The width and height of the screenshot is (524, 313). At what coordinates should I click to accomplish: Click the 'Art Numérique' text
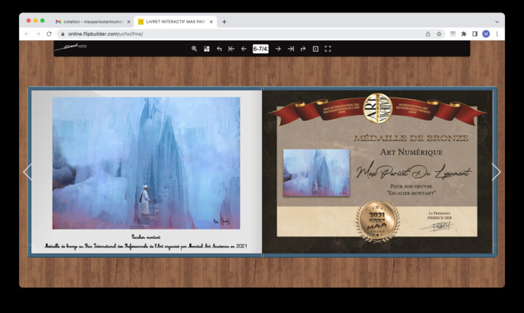point(411,152)
